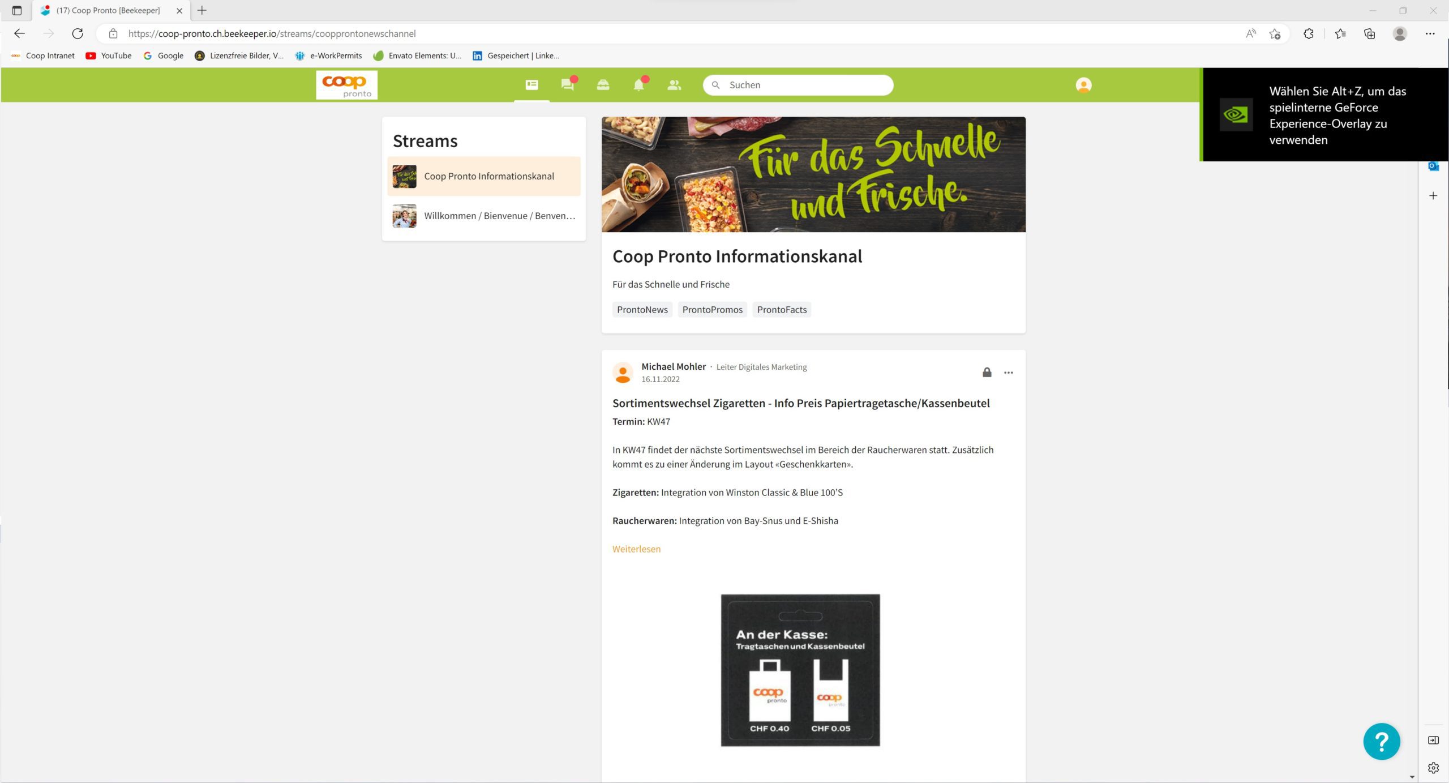
Task: Click the browser profile avatar icon
Action: (x=1400, y=33)
